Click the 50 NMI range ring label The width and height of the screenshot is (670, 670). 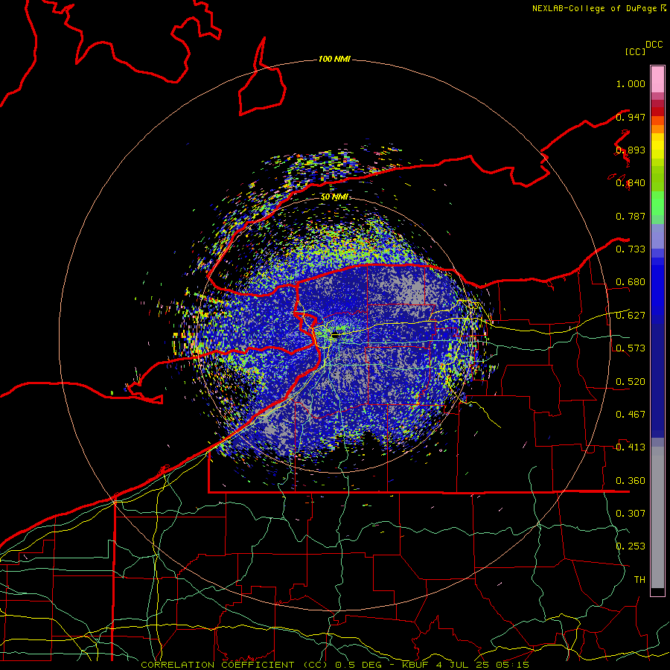tap(334, 197)
